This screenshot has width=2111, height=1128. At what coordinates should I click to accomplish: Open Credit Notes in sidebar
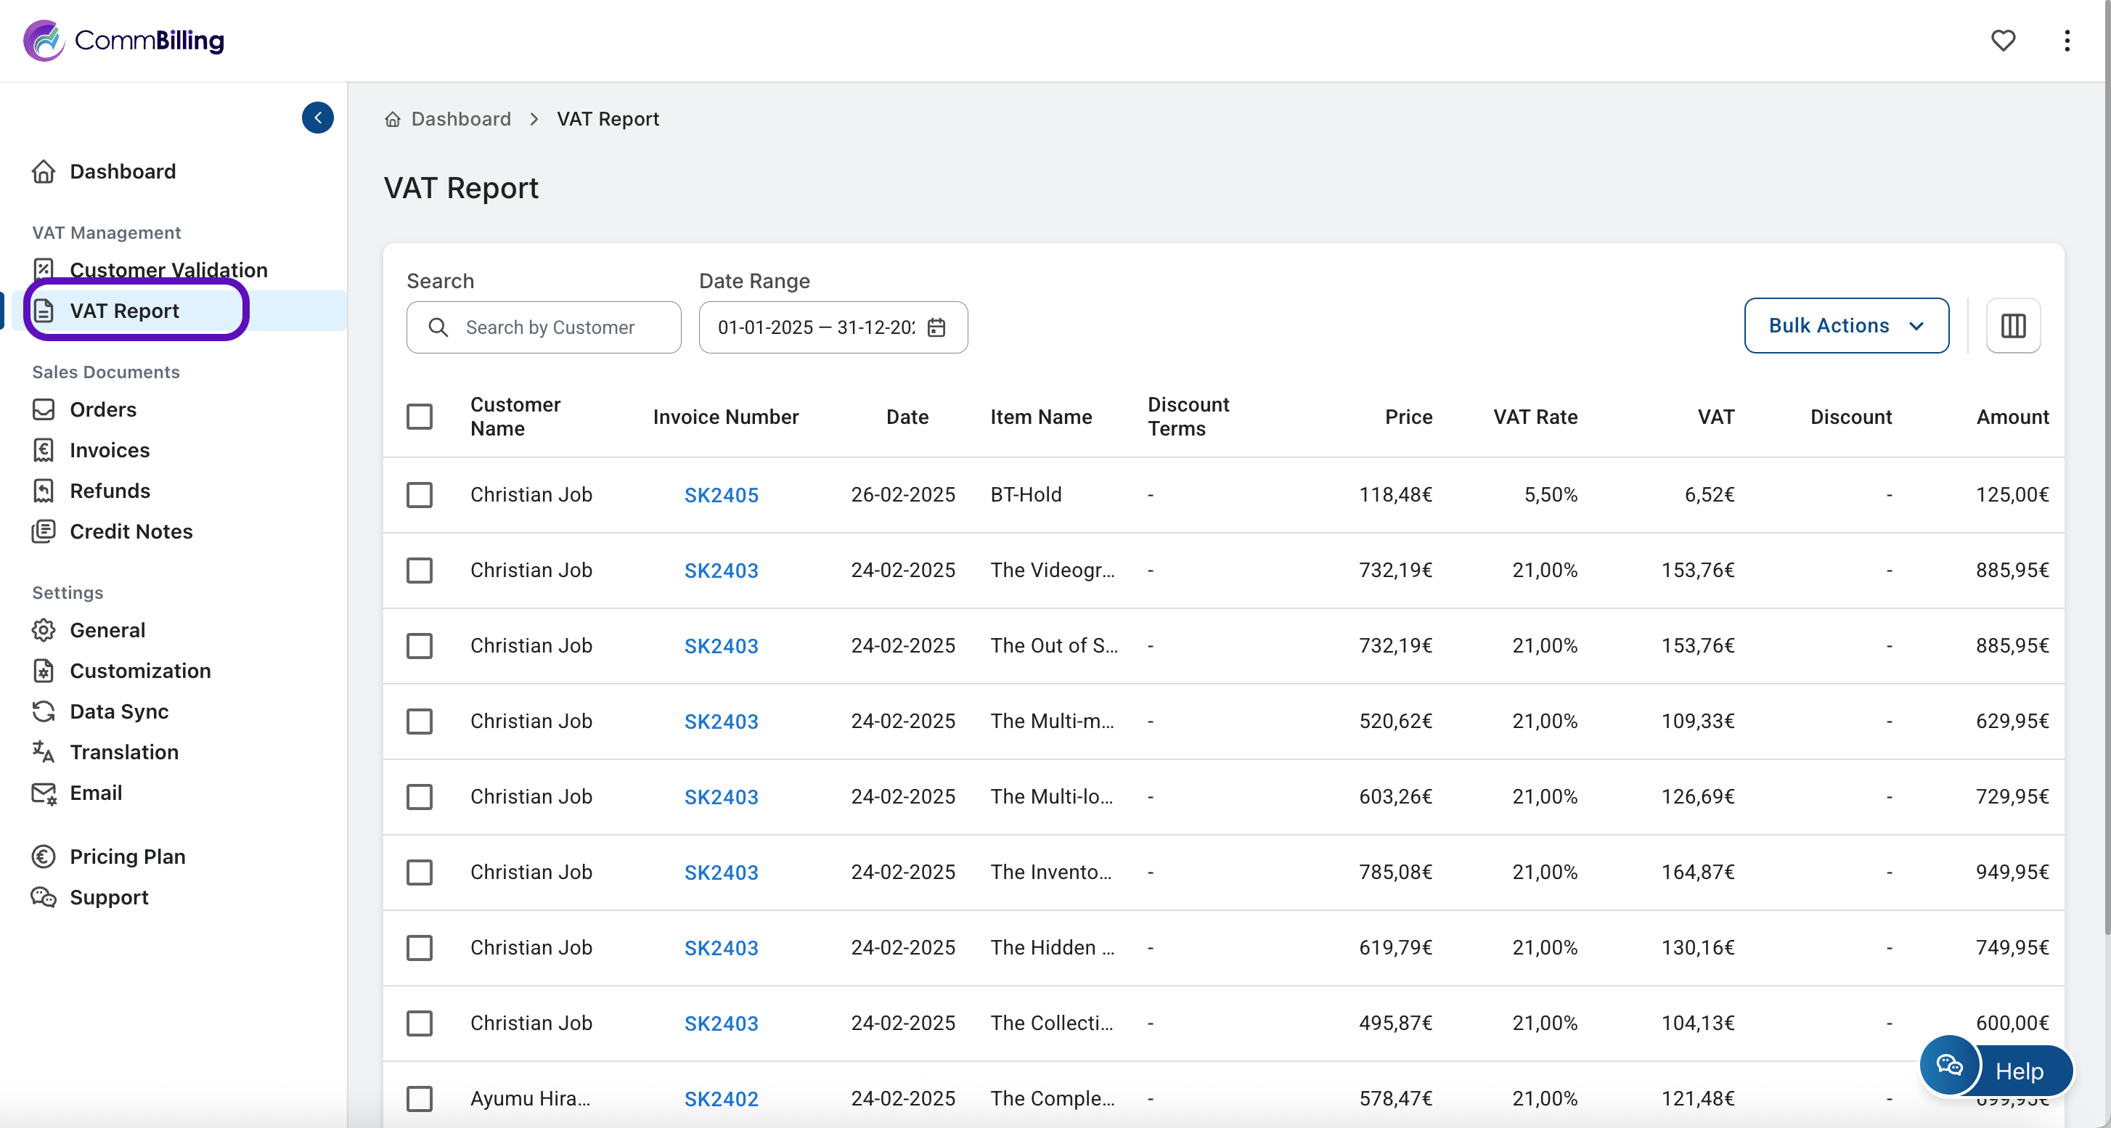pyautogui.click(x=130, y=531)
